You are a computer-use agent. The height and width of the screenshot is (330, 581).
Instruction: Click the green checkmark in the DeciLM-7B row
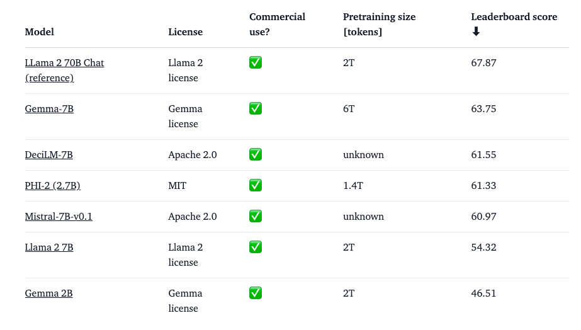[x=256, y=154]
